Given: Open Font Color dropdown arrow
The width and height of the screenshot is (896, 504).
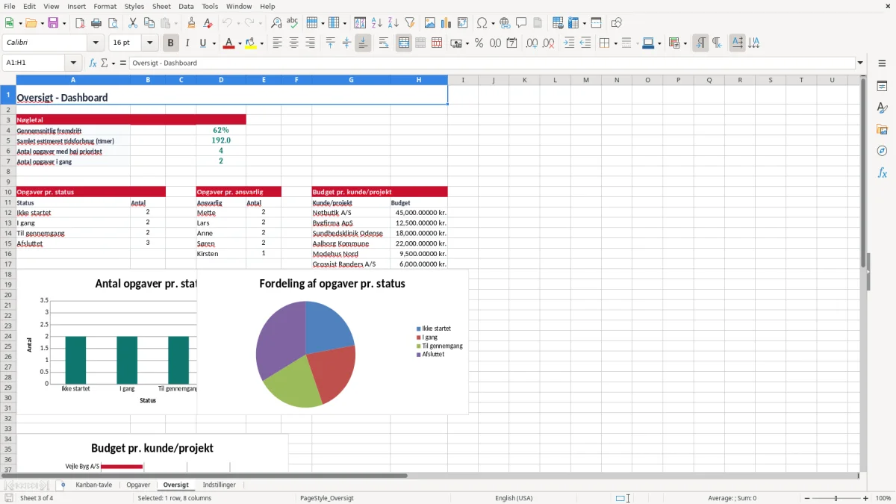Looking at the screenshot, I should [239, 43].
